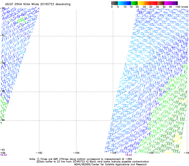Choose the magenta-purple 40-50 knots legend segment
The height and width of the screenshot is (166, 189).
[171, 3]
